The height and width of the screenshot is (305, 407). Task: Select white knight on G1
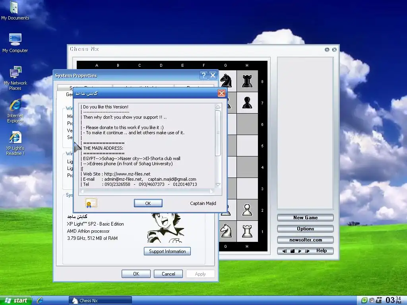(x=226, y=231)
